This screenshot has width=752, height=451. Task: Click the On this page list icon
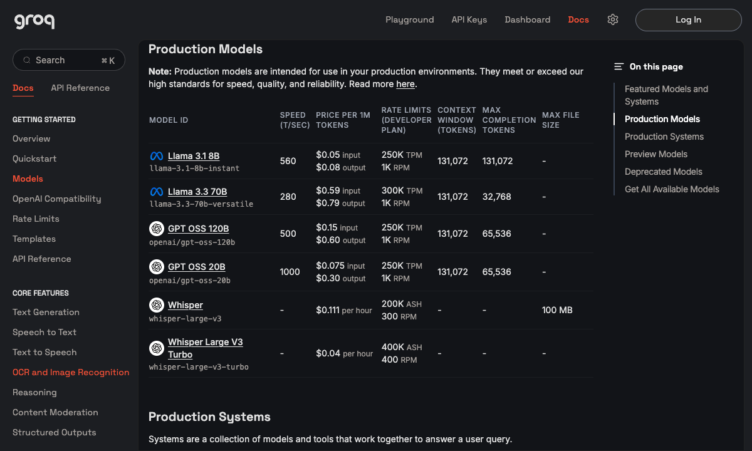(x=619, y=66)
